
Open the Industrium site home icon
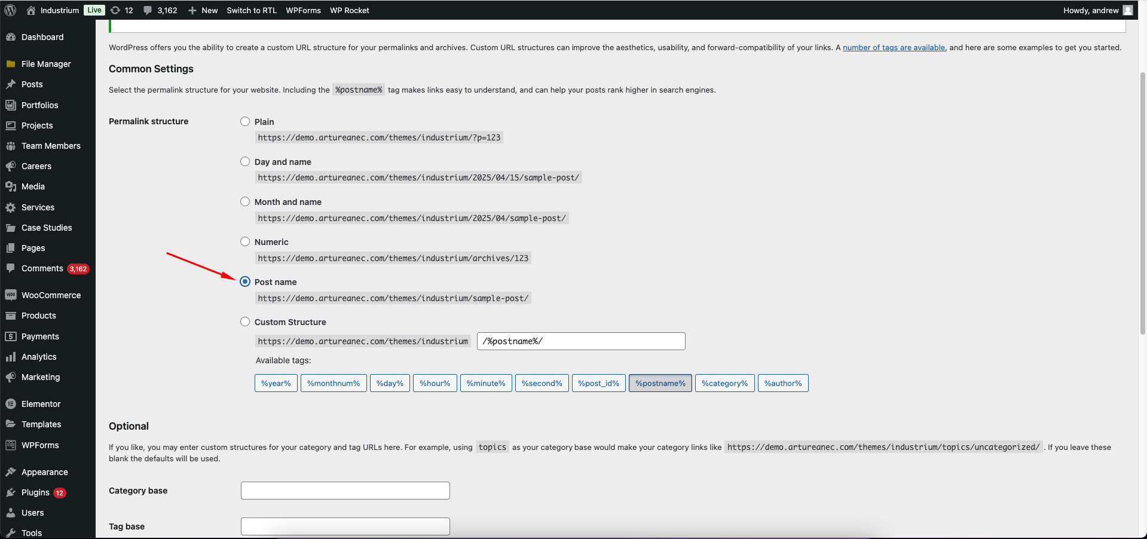(x=31, y=10)
